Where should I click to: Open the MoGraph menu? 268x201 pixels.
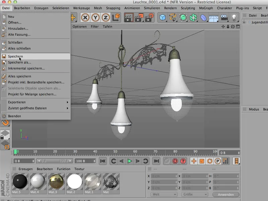point(206,8)
